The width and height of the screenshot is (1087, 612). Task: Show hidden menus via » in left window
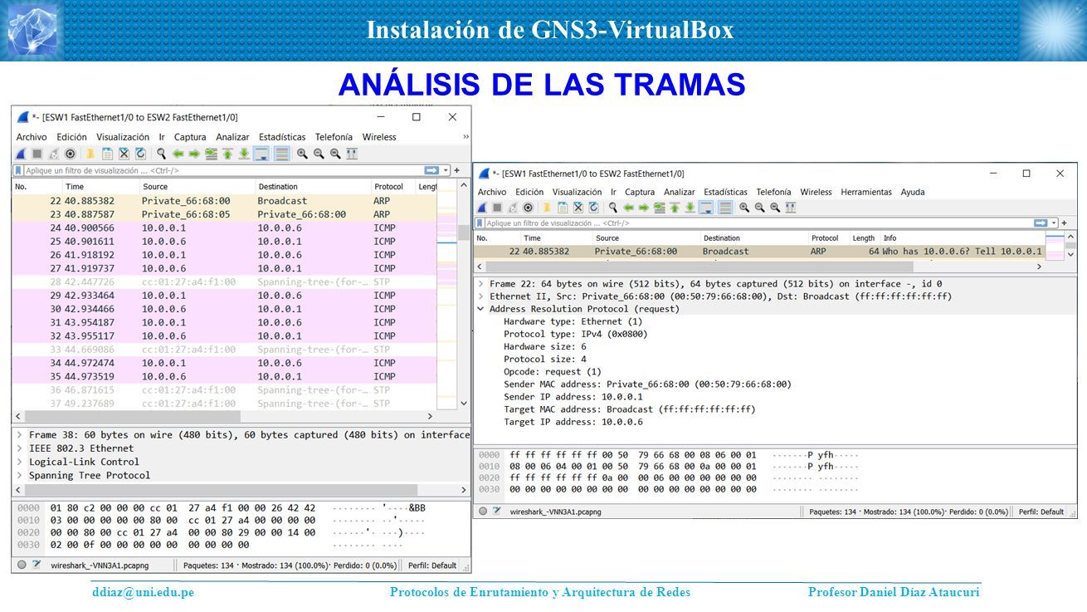click(466, 137)
